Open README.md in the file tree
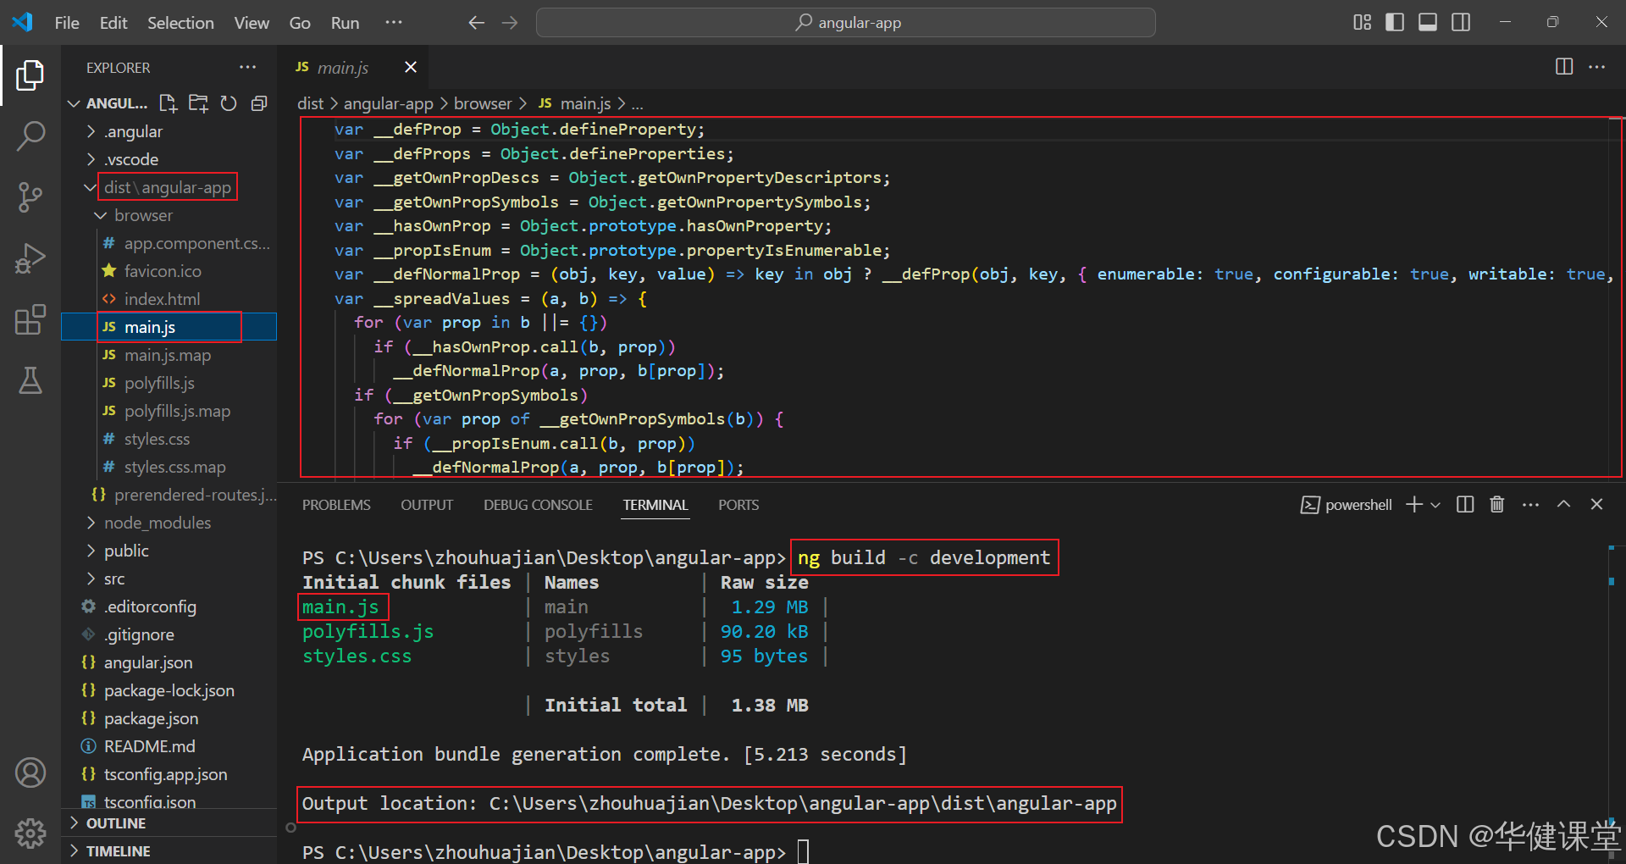The image size is (1626, 864). coord(169,746)
